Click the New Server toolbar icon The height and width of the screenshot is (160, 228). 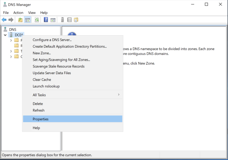pos(62,20)
